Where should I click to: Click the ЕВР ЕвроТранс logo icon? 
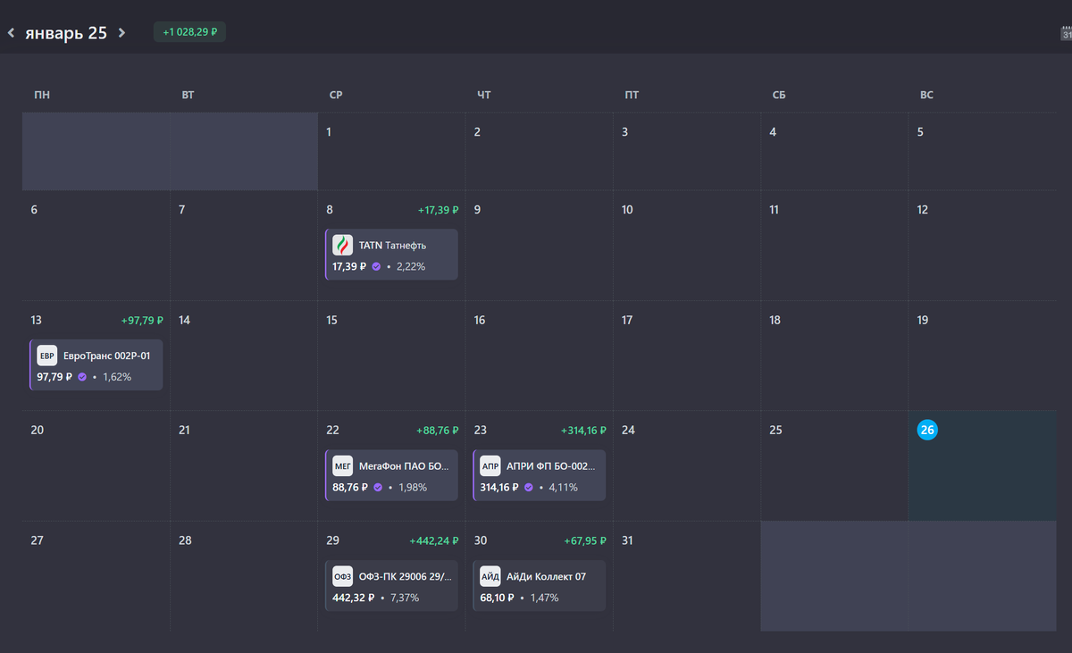[x=46, y=355]
